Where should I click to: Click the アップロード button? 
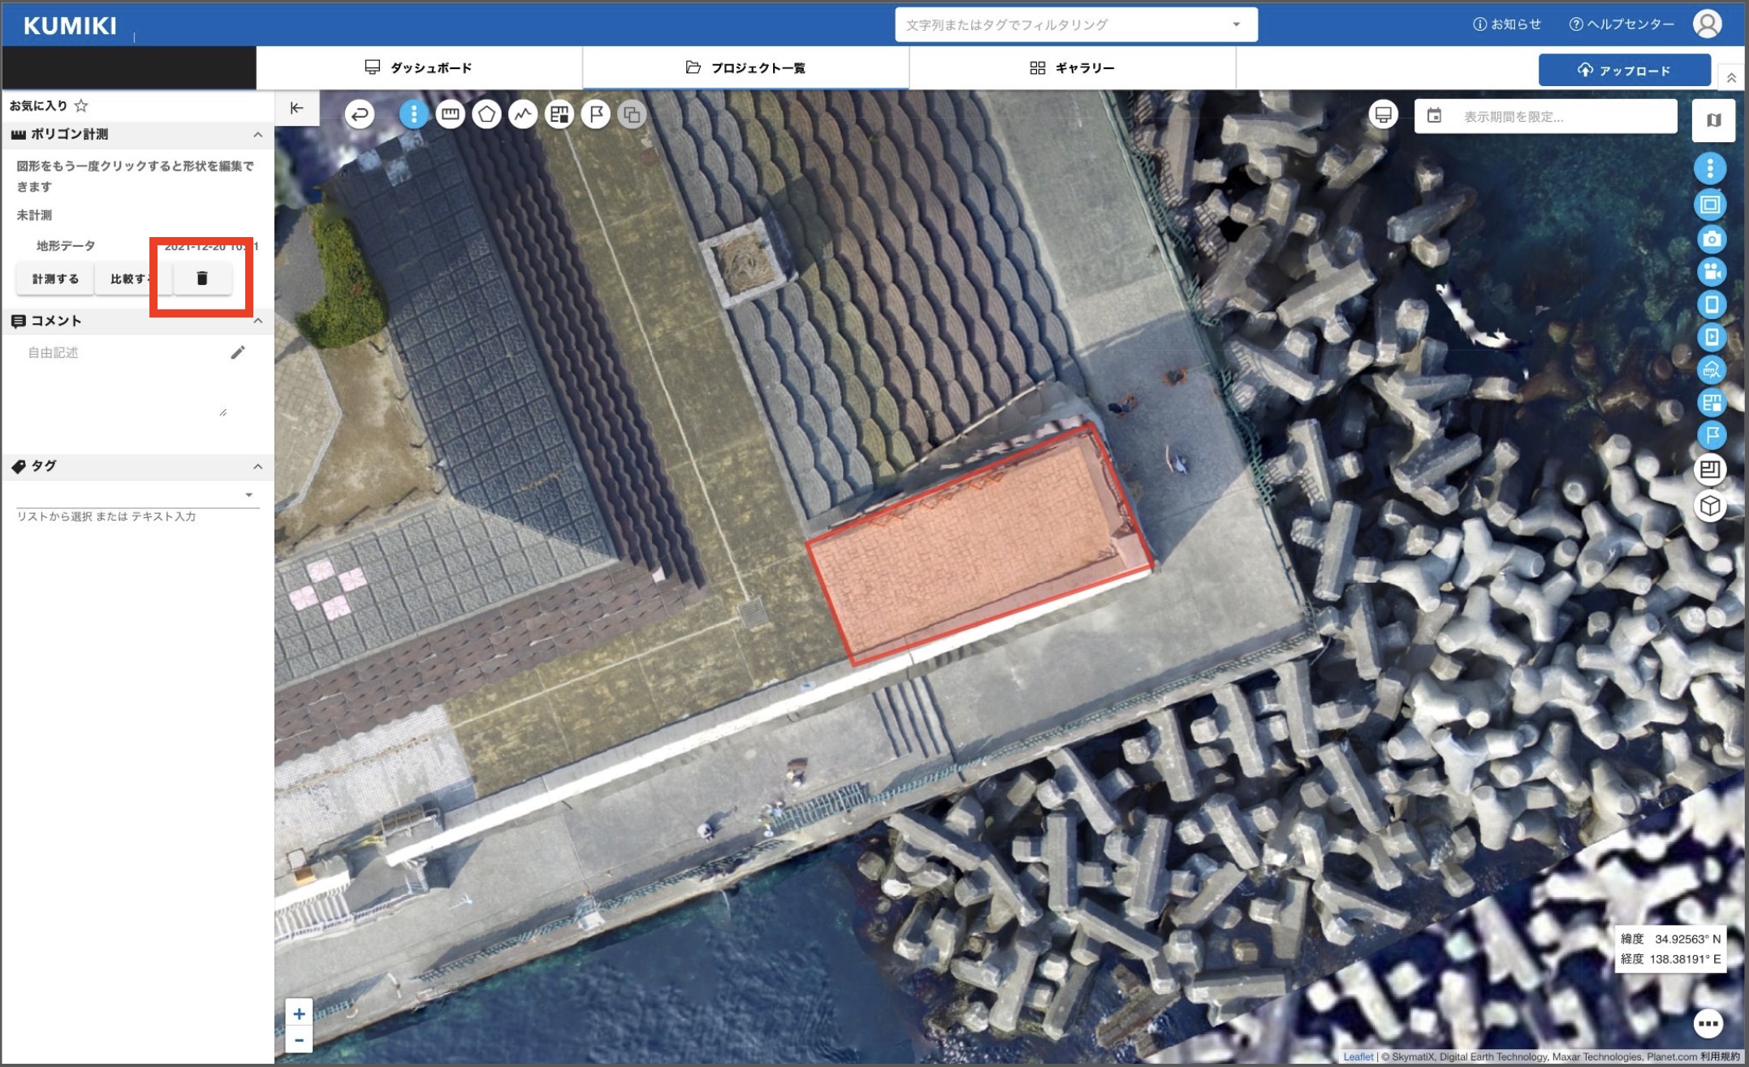tap(1624, 71)
